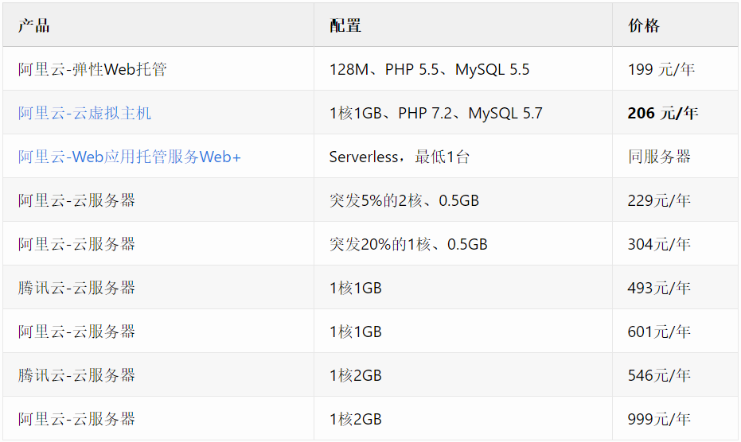
Task: Click the 同服务器 price cell
Action: pos(675,157)
